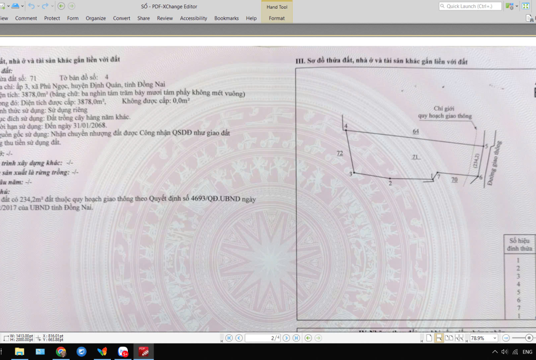Click the Redo arrow in the quick toolbar
The image size is (536, 360).
[x=45, y=6]
